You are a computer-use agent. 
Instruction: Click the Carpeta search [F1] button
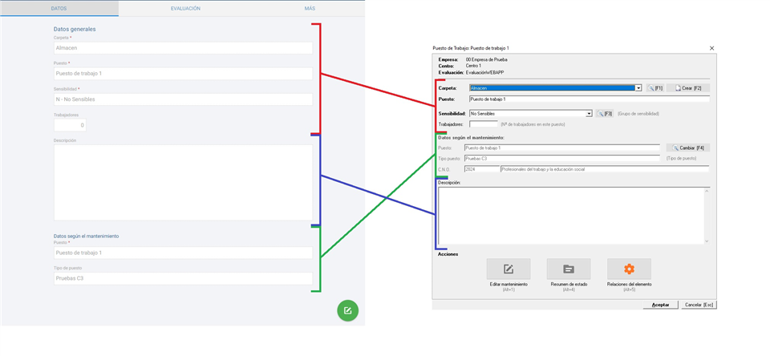pos(654,88)
